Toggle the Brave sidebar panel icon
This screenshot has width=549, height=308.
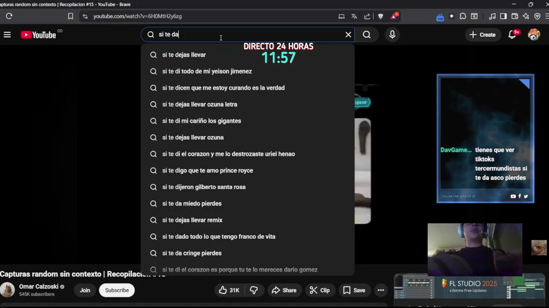click(504, 16)
